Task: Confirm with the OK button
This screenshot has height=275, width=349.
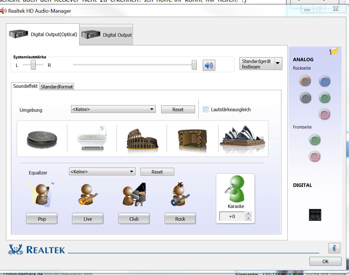Action: pos(325,261)
